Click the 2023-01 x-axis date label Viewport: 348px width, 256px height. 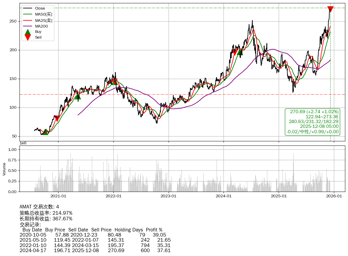[168, 196]
